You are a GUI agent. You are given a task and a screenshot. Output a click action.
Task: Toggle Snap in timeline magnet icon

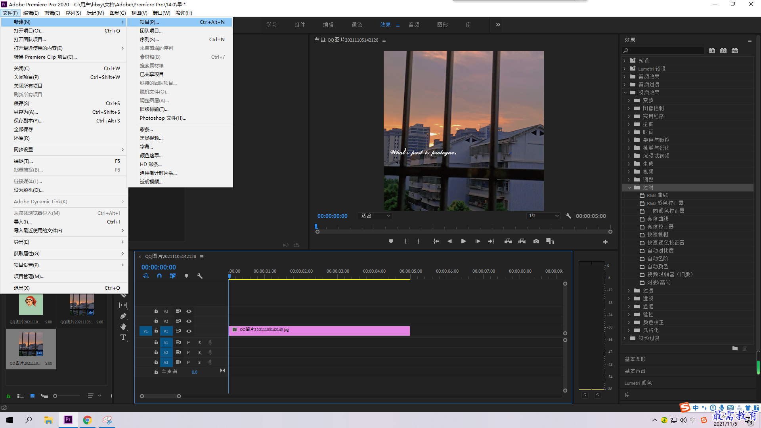159,276
